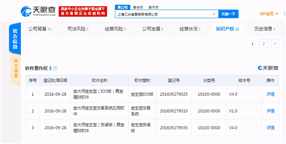Click version V4.0 in row 3
The height and width of the screenshot is (144, 286).
pos(233,128)
